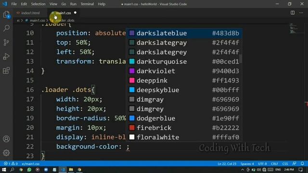Click main1.css in the breadcrumb
Screen dimensions: 308x173
38,20
